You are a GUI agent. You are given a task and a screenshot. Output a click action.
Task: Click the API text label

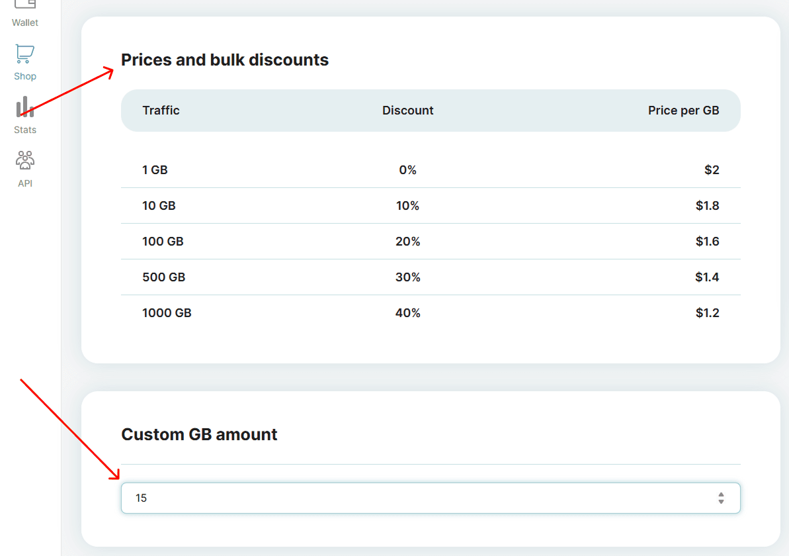click(x=25, y=183)
